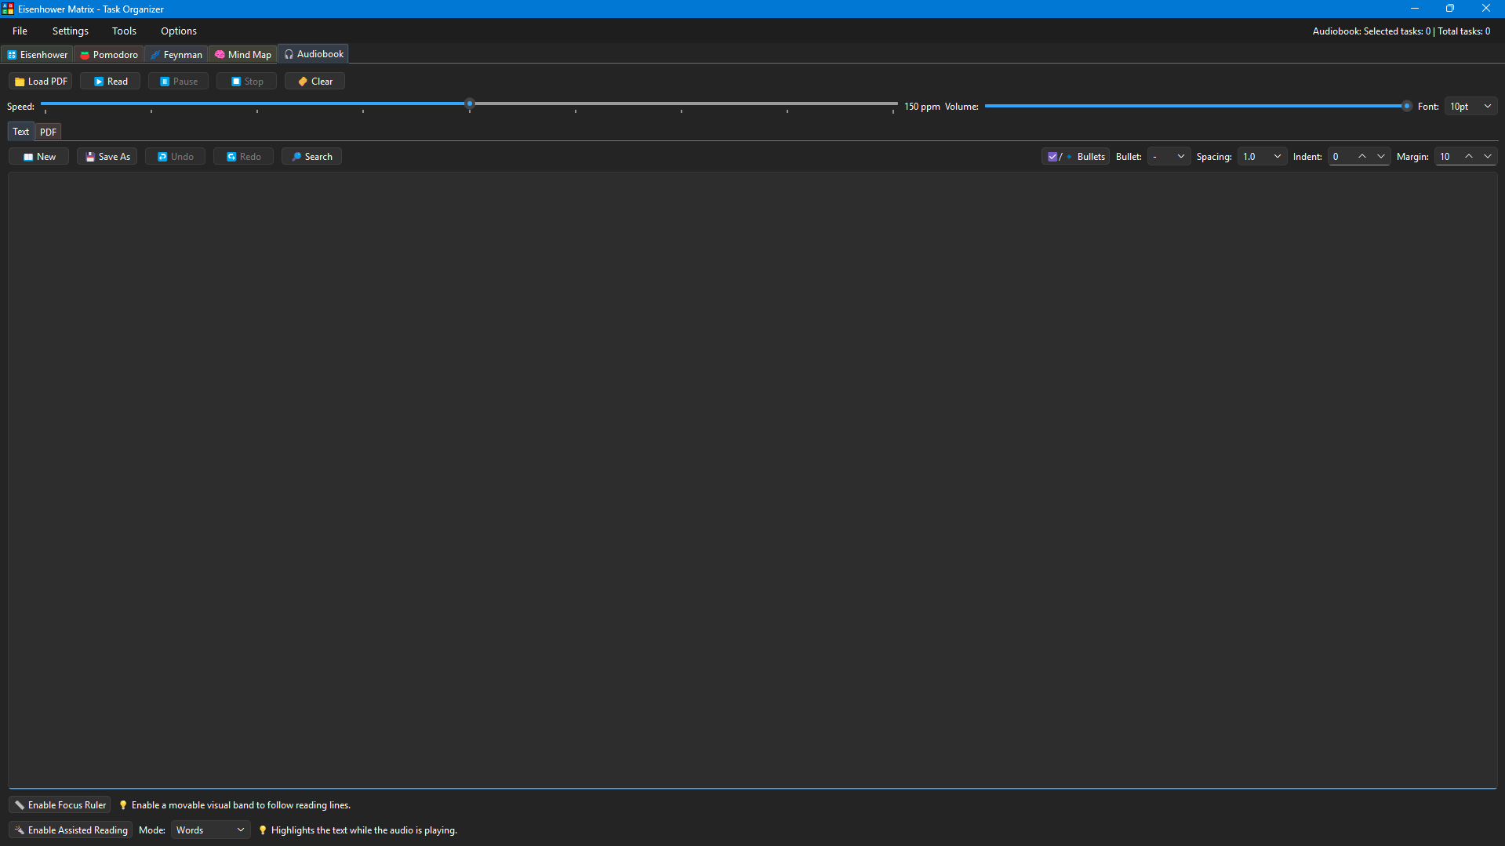Enable Assisted Reading
The height and width of the screenshot is (846, 1505).
(x=71, y=830)
